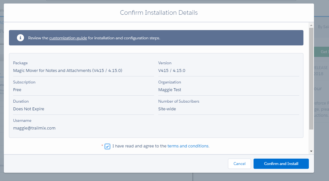The width and height of the screenshot is (329, 181).
Task: Click the Does Not Expire duration value
Action: [x=28, y=109]
